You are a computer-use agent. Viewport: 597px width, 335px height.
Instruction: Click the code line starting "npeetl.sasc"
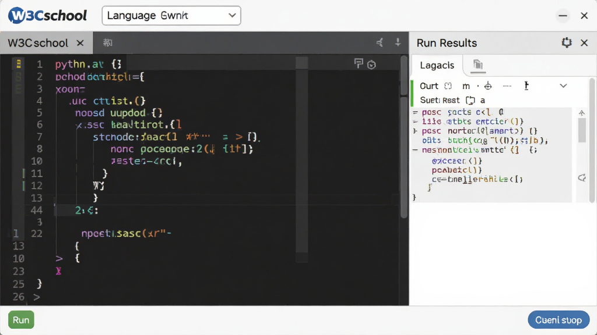(127, 233)
